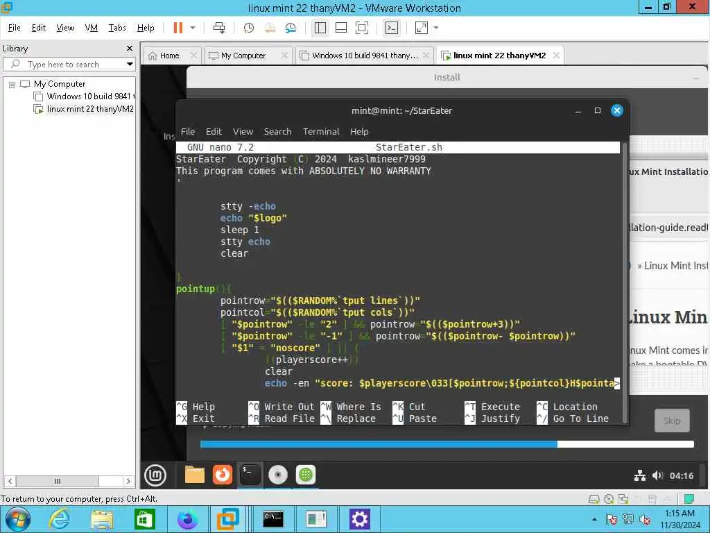Toggle the library sidebar view
The image size is (710, 533).
point(320,28)
